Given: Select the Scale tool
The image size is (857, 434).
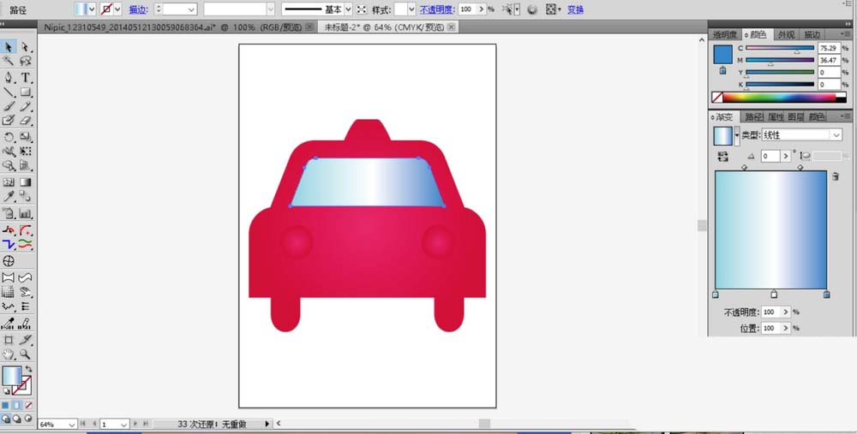Looking at the screenshot, I should tap(25, 137).
